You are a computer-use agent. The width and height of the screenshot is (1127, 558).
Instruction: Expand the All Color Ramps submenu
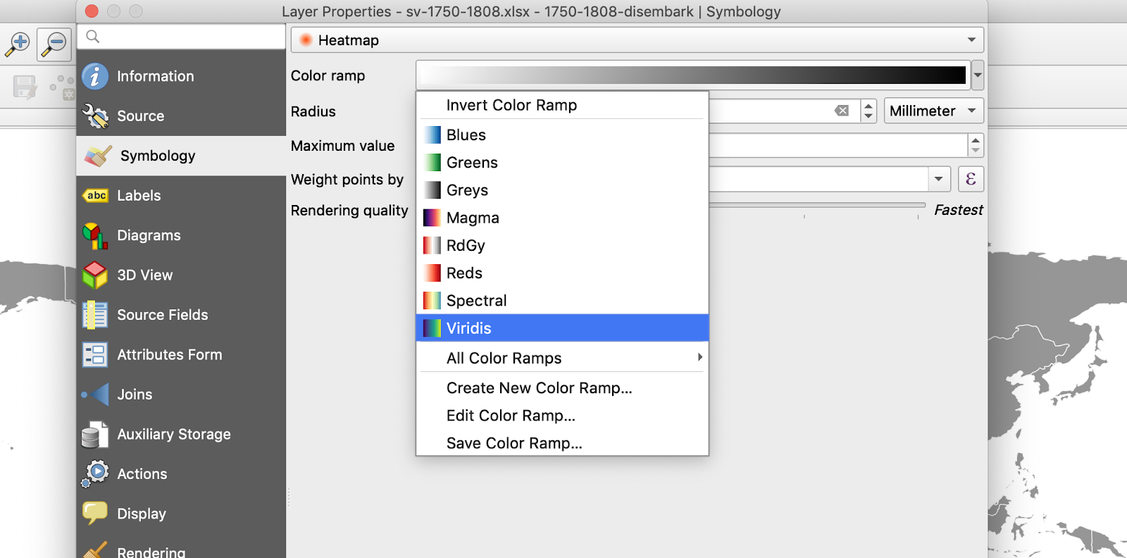pyautogui.click(x=562, y=358)
